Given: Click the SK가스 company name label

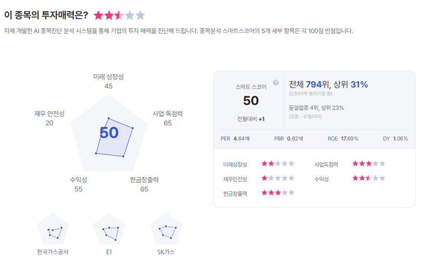Looking at the screenshot, I should (x=166, y=252).
